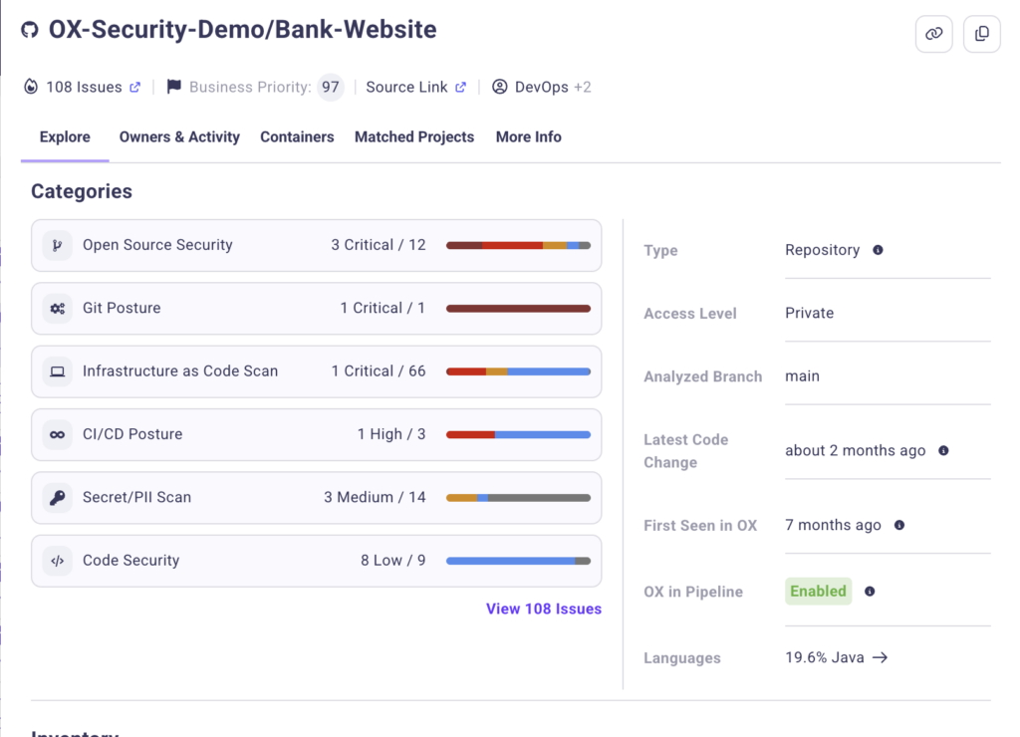Click the Code Security code brackets icon
Viewport: 1020px width, 737px height.
click(x=57, y=561)
